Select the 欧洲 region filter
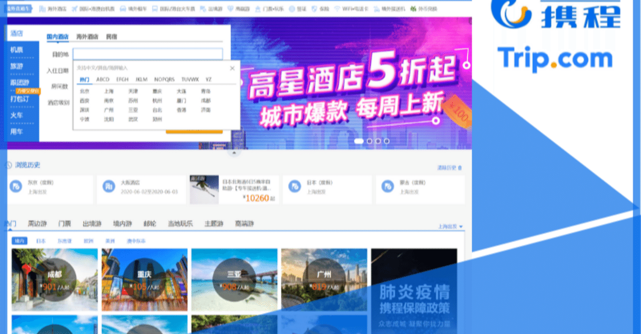The image size is (641, 334). [x=89, y=241]
